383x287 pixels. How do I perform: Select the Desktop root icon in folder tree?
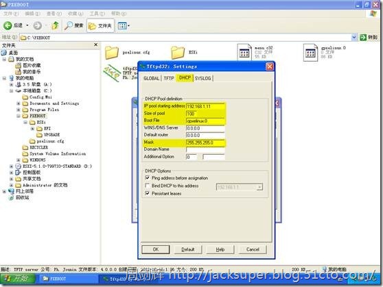(4, 53)
